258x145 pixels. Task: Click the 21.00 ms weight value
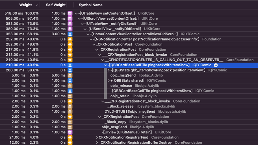click(17, 137)
